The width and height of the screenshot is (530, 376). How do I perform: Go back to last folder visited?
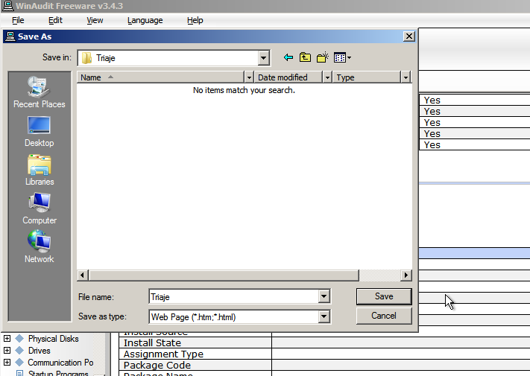point(288,58)
